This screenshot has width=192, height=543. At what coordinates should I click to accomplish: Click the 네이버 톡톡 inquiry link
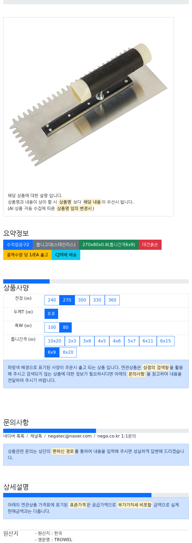point(14,436)
